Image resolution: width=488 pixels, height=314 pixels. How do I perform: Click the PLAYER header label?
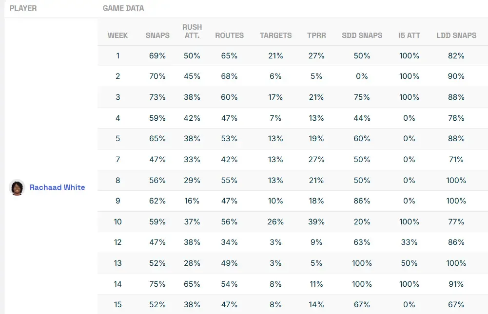[x=23, y=8]
